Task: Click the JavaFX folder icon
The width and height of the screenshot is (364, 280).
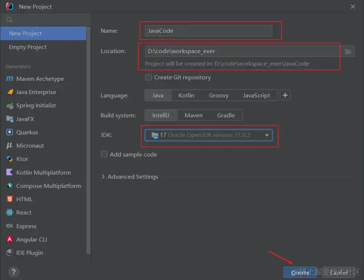Action: click(10, 119)
